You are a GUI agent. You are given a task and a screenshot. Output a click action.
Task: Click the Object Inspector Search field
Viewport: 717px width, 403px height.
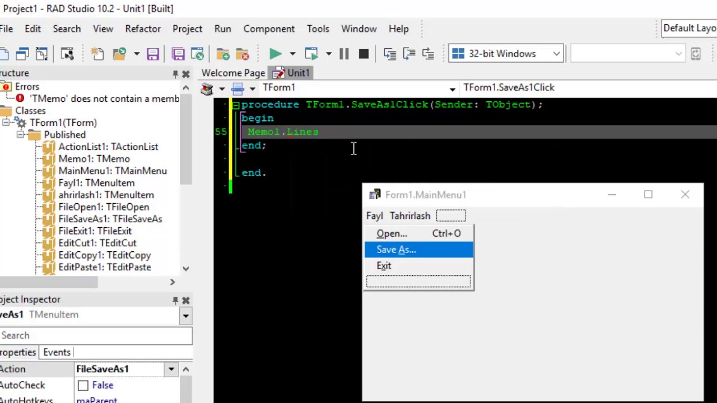[x=96, y=336]
